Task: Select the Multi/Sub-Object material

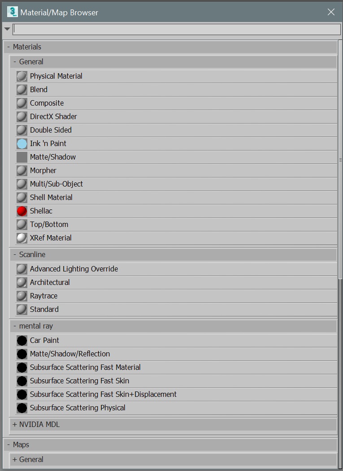Action: (56, 184)
